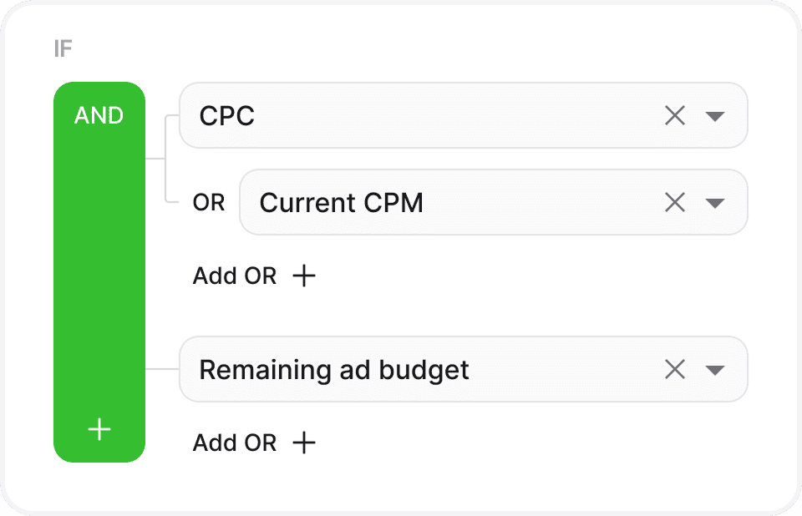Click plus icon beside Add OR under Remaining ad budget

[x=305, y=443]
